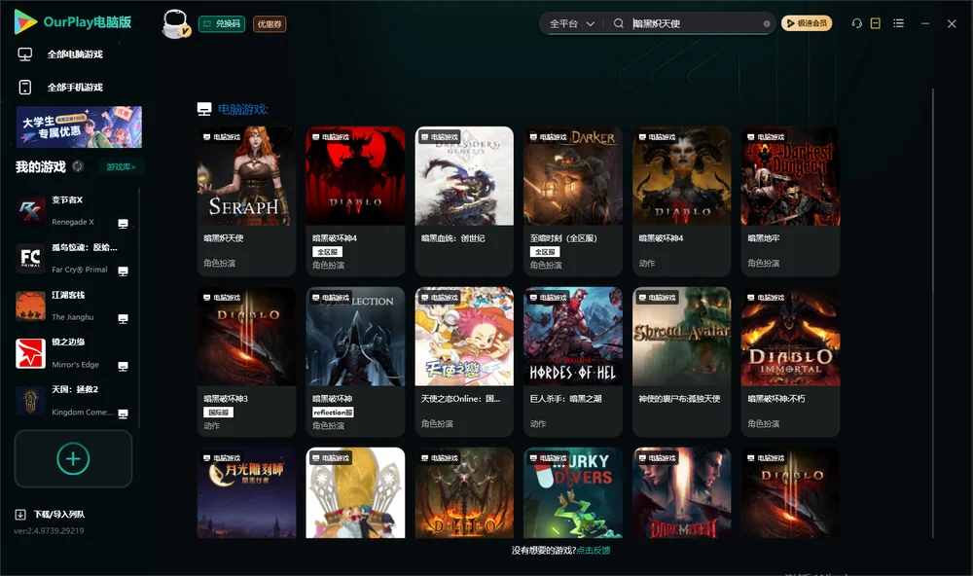Open the Murky Divers game card
The image size is (973, 576).
(573, 493)
